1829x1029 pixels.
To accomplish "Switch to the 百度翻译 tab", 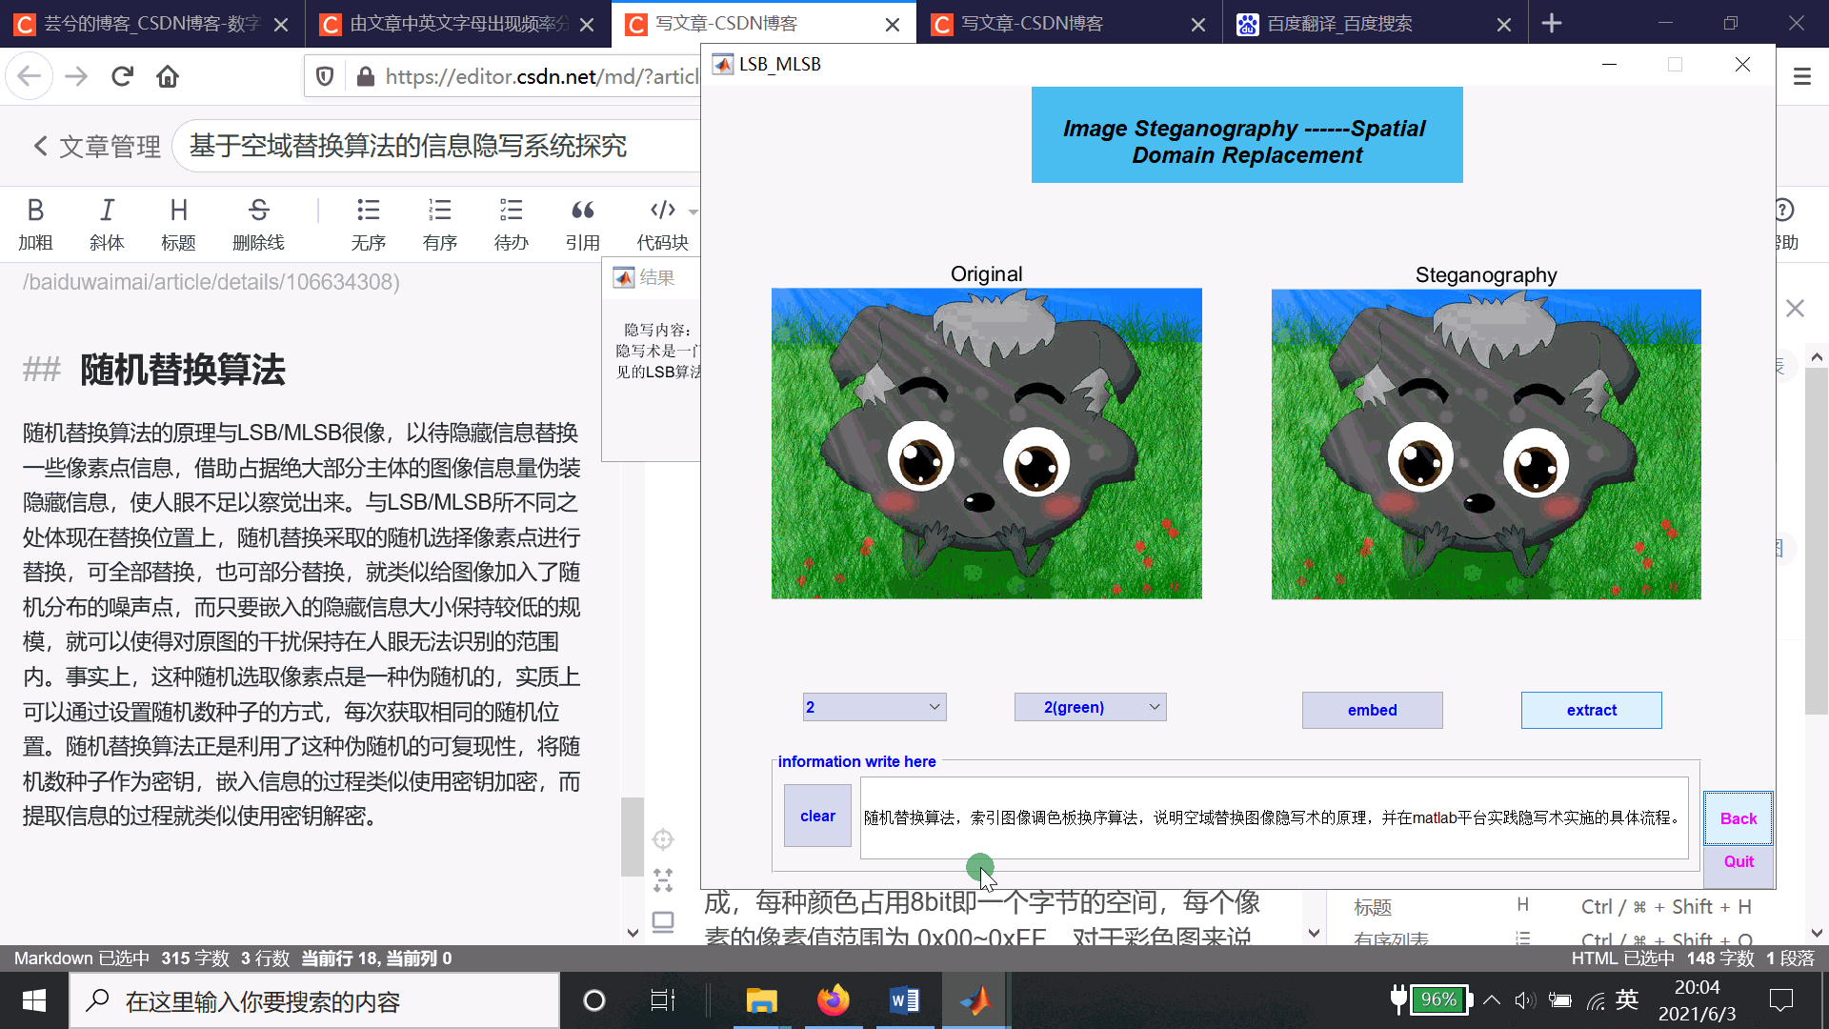I will pyautogui.click(x=1371, y=23).
